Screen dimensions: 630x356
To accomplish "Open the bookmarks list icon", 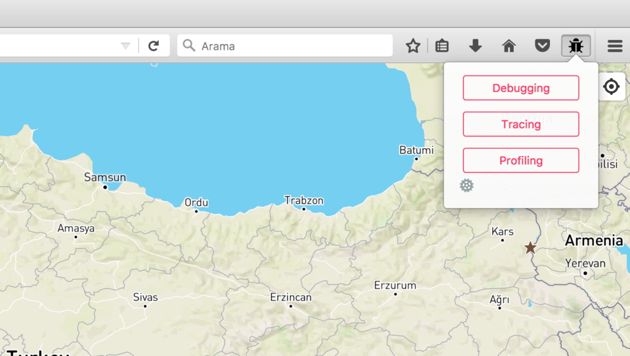I will [x=442, y=45].
